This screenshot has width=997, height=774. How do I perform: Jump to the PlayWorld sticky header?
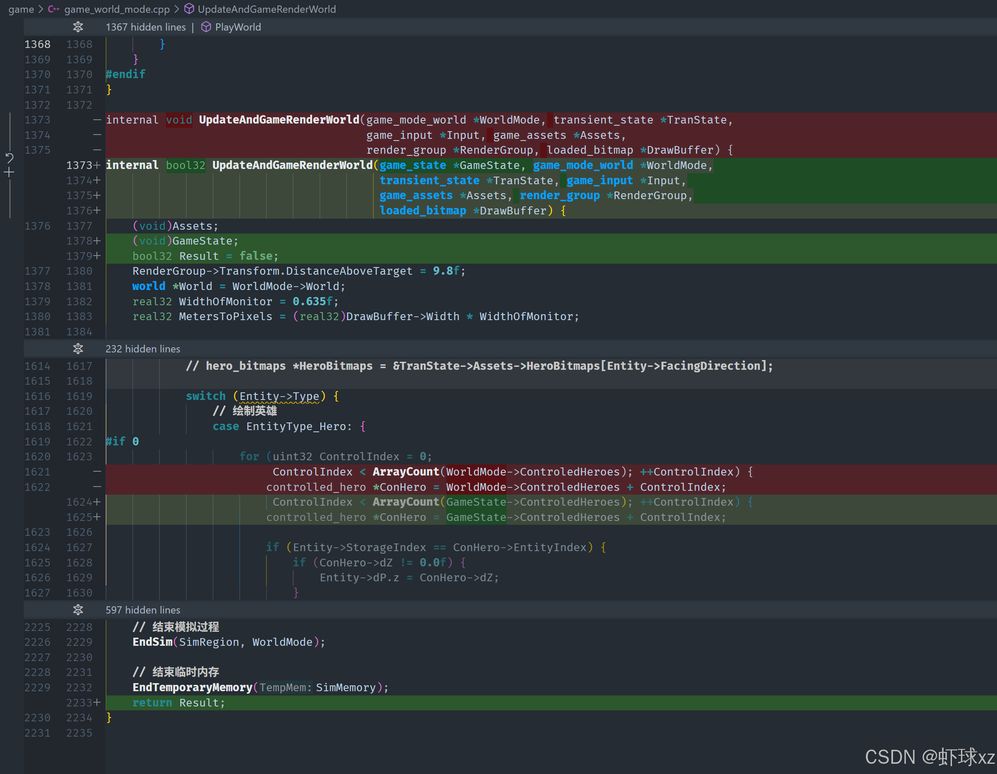(x=238, y=27)
